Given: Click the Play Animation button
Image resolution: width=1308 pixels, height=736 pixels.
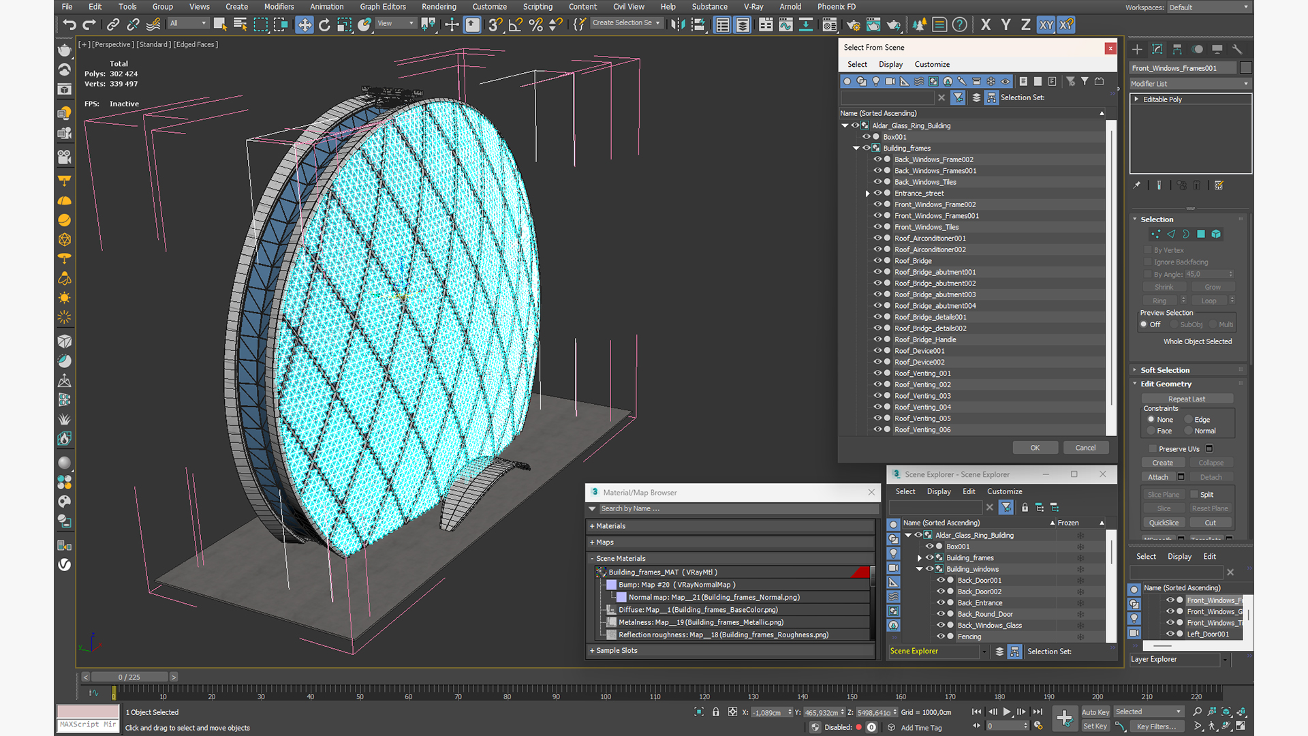Looking at the screenshot, I should (1007, 712).
